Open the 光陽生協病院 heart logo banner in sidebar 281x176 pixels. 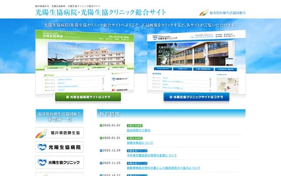pos(59,147)
